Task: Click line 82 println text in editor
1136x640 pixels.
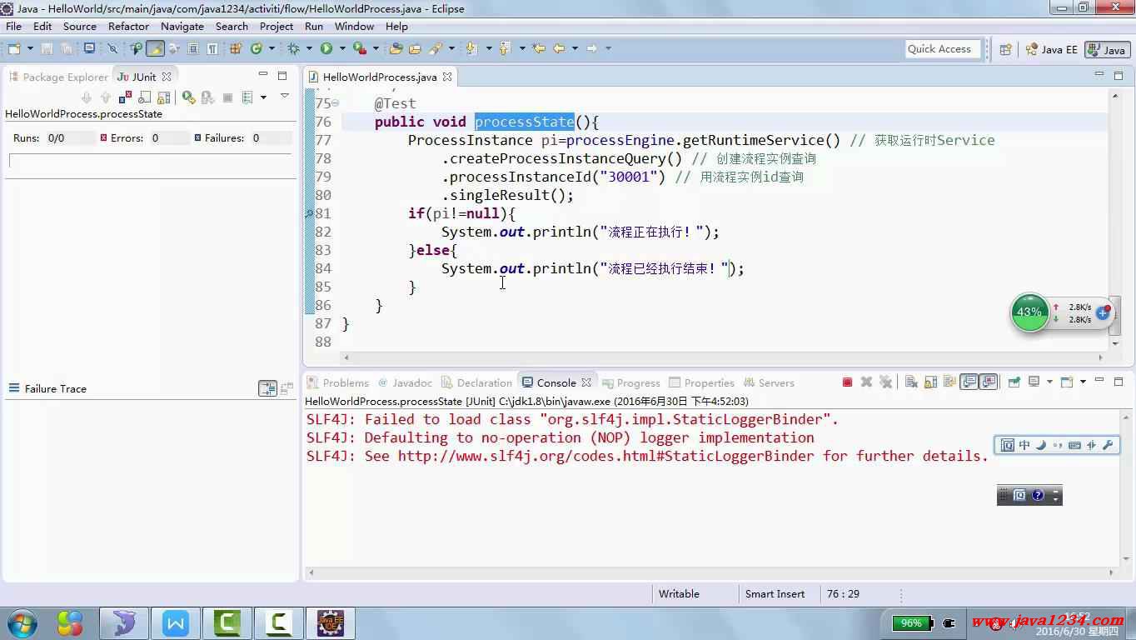Action: tap(580, 232)
